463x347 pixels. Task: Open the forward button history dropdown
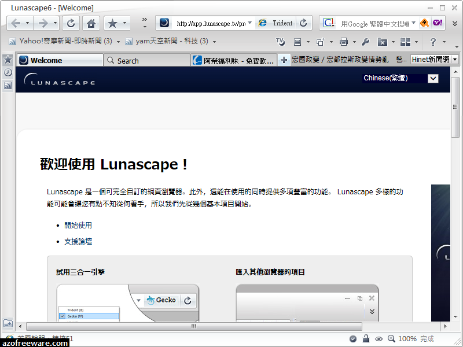[55, 23]
